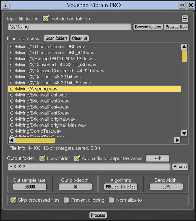The width and height of the screenshot is (196, 221).
Task: Select Converted - 44 32 bit_r8b.wav row
Action: coord(94,65)
